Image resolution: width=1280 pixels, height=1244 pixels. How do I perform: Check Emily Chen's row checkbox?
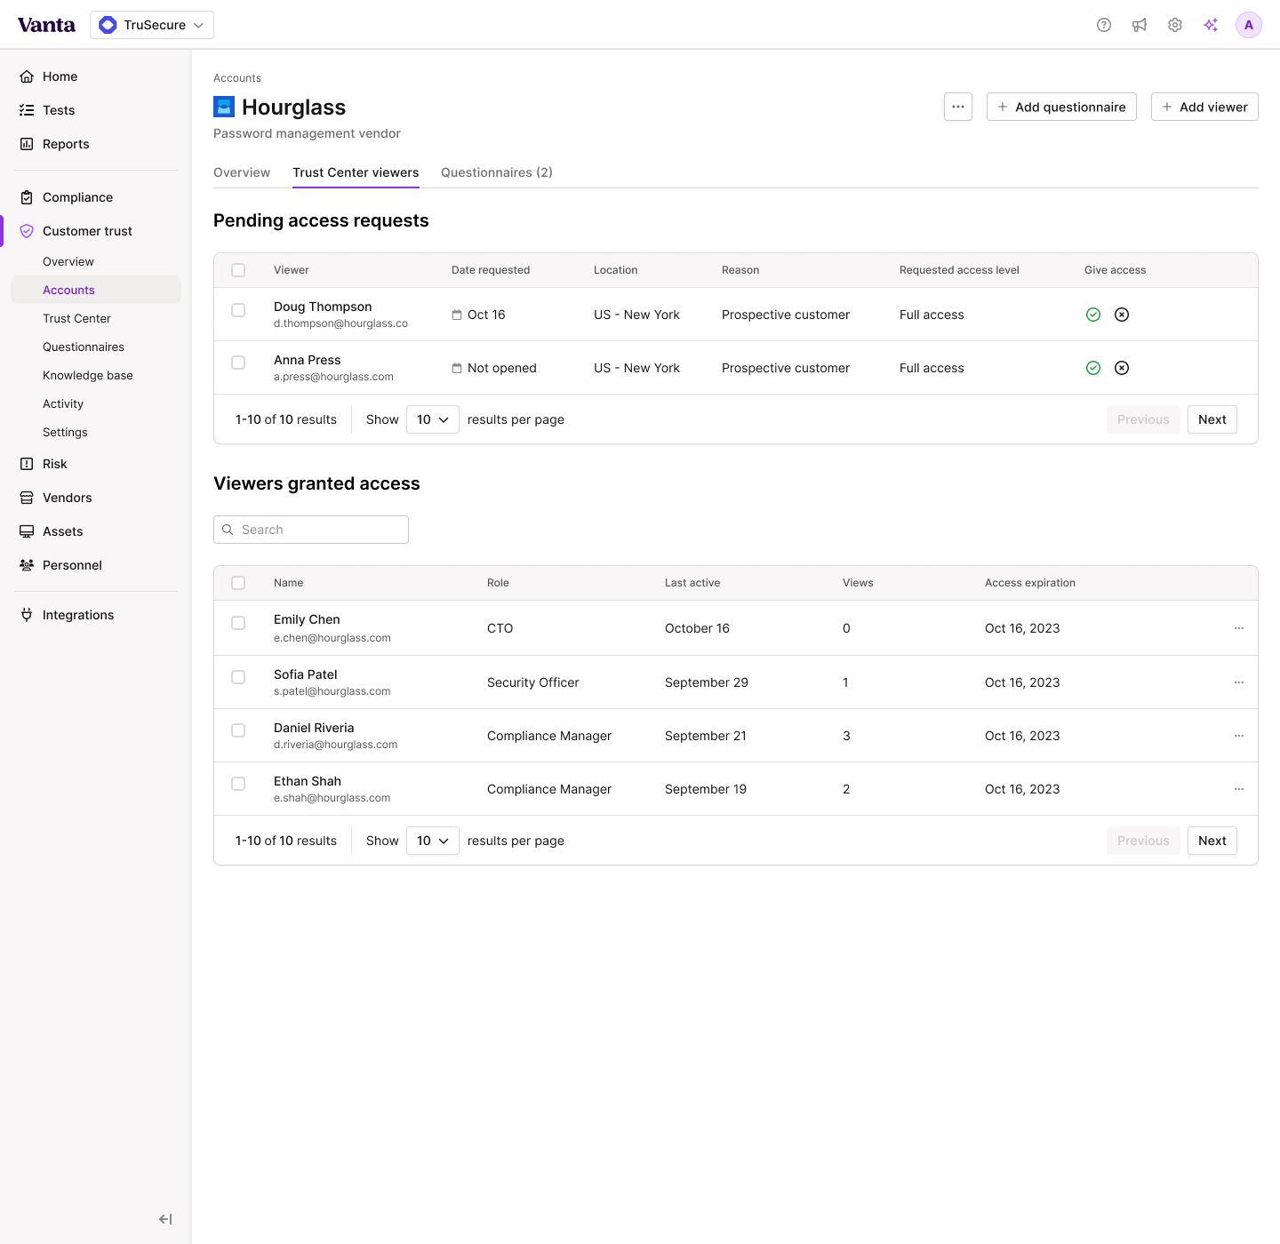point(238,623)
